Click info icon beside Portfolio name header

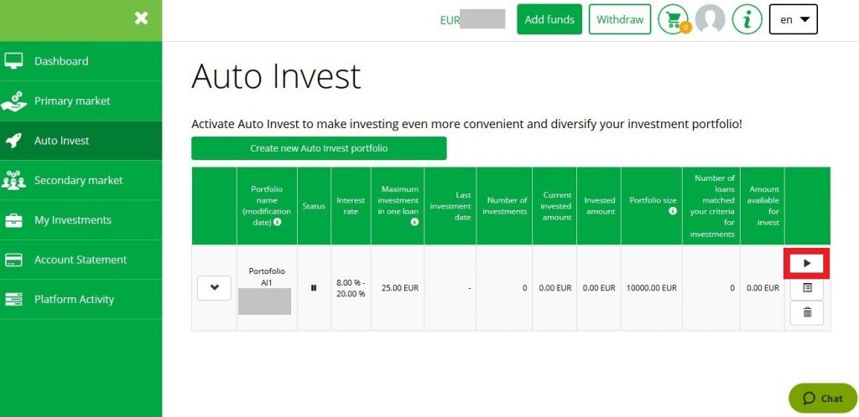pyautogui.click(x=278, y=223)
